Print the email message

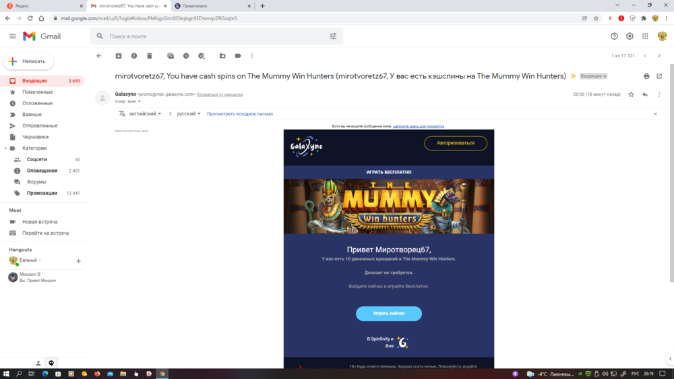[646, 76]
